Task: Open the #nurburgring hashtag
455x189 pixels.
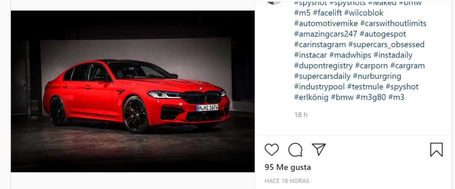Action: (377, 76)
